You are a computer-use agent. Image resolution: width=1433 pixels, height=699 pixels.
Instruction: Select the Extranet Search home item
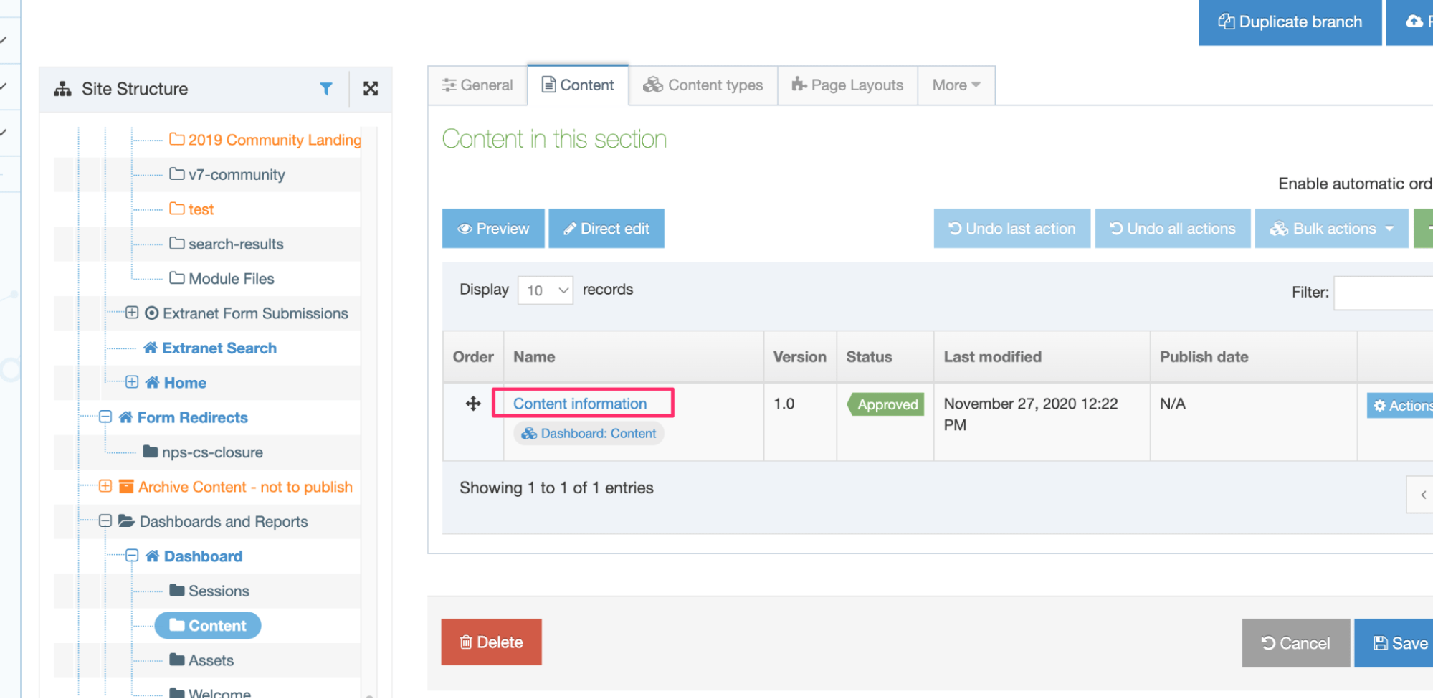(x=219, y=348)
